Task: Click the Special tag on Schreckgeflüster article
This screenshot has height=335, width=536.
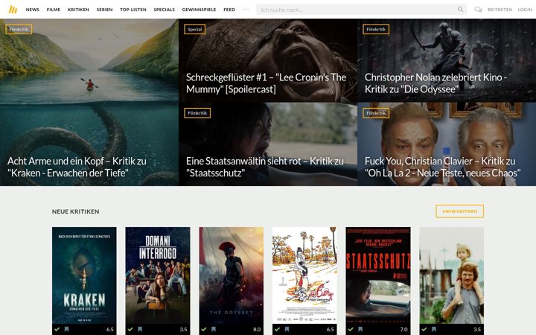Action: [x=195, y=29]
